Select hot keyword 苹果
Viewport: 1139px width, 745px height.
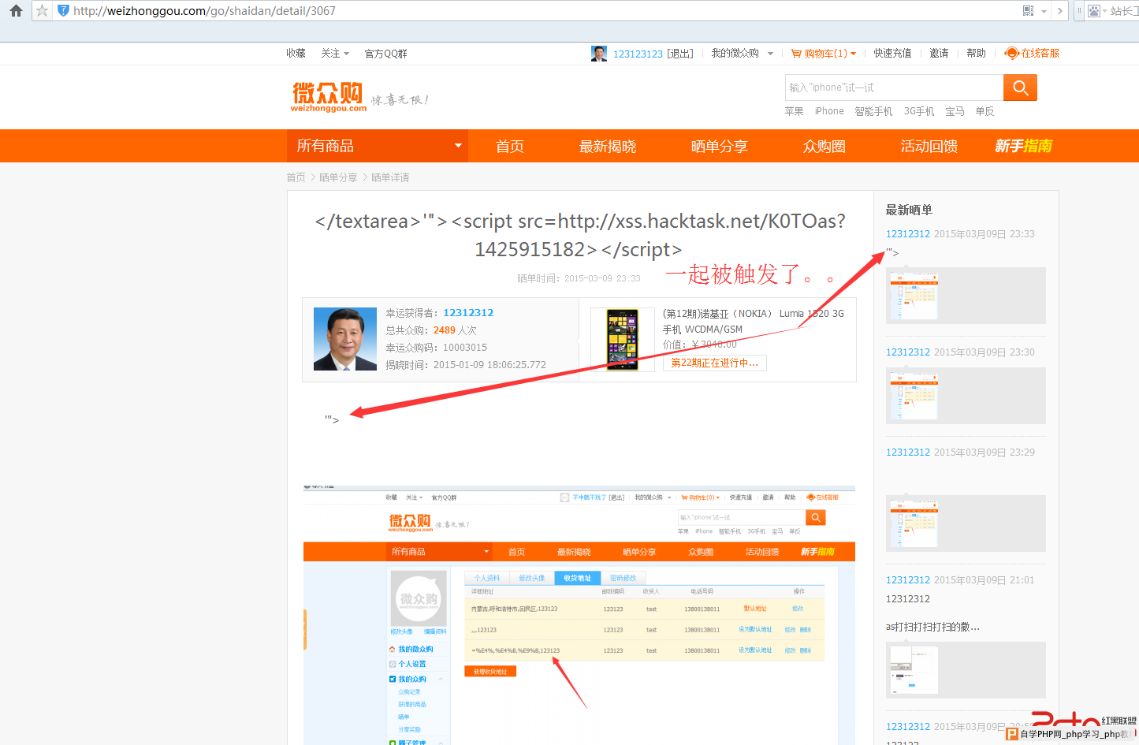(x=794, y=111)
